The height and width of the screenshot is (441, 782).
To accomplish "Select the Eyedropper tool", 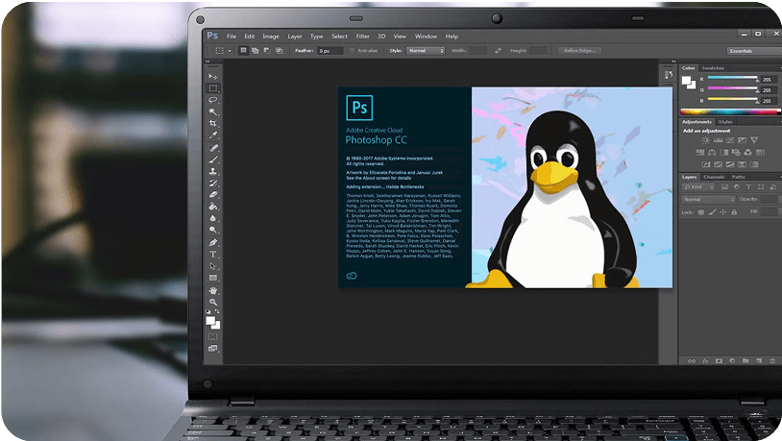I will pyautogui.click(x=213, y=135).
